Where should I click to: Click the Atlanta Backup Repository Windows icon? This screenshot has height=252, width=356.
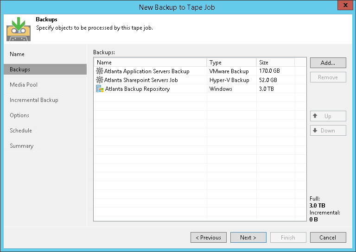coord(100,89)
